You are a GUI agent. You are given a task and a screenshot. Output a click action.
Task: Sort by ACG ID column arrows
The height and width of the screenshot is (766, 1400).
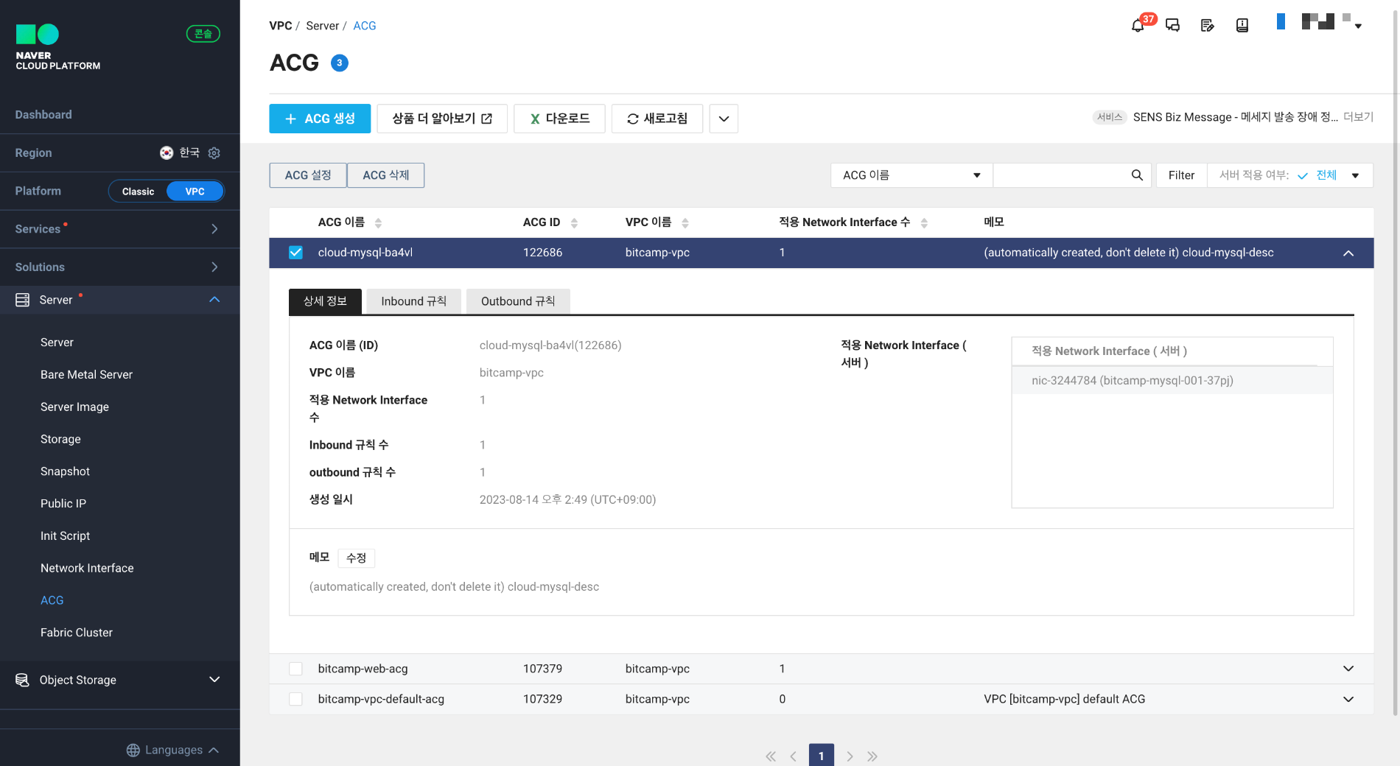click(574, 223)
